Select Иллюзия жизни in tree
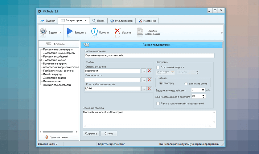This screenshot has width=259, height=154. pos(52,81)
